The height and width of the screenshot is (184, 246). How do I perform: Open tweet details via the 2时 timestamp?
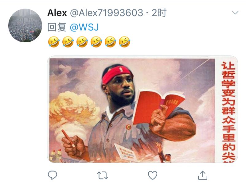coord(159,13)
